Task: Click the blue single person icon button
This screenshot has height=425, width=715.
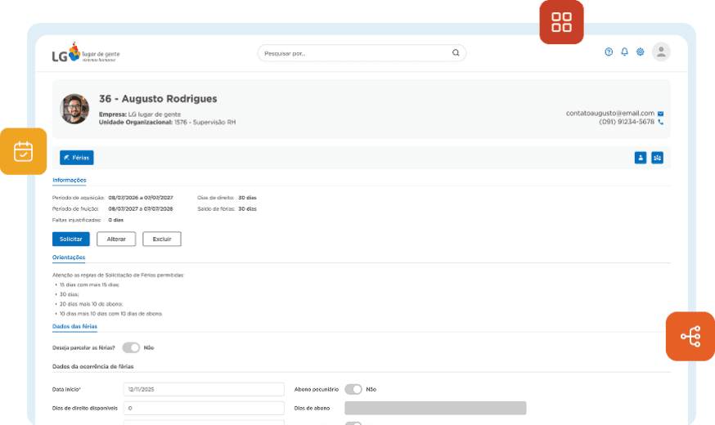Action: coord(641,158)
